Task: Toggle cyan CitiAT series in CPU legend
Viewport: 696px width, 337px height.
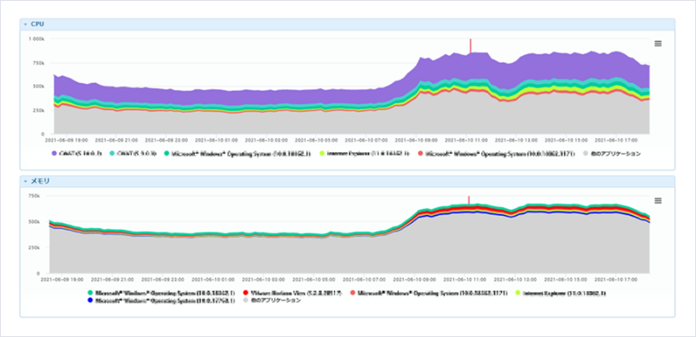Action: [x=130, y=152]
